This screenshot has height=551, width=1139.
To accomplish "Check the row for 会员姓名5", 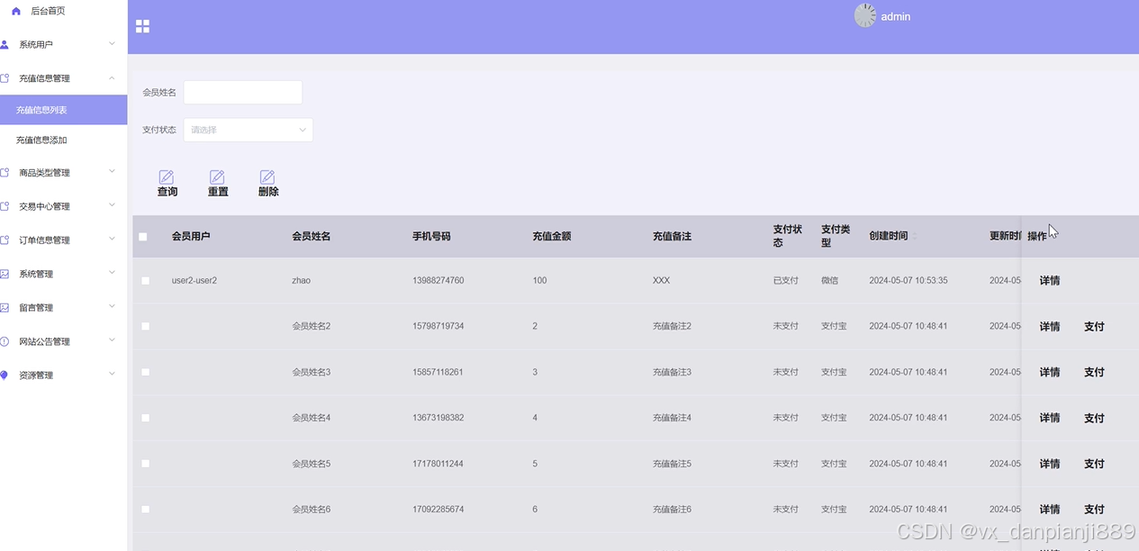I will click(x=146, y=464).
